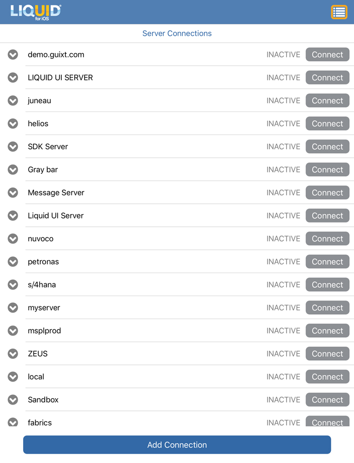Viewport: 354px width, 463px height.
Task: Expand the juneau connection chevron
Action: (13, 101)
